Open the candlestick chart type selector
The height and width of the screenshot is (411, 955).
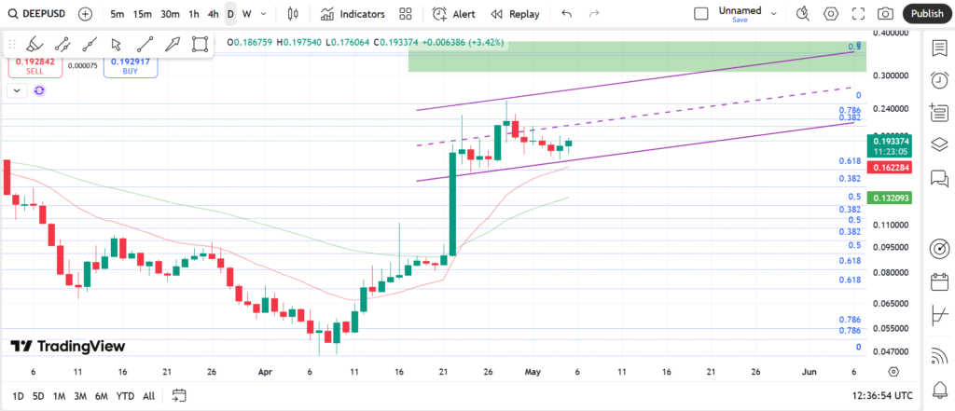pos(294,14)
